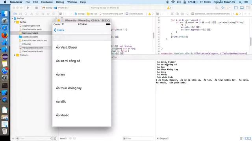Open Finder from the Dock
The width and height of the screenshot is (252, 141).
(5, 14)
